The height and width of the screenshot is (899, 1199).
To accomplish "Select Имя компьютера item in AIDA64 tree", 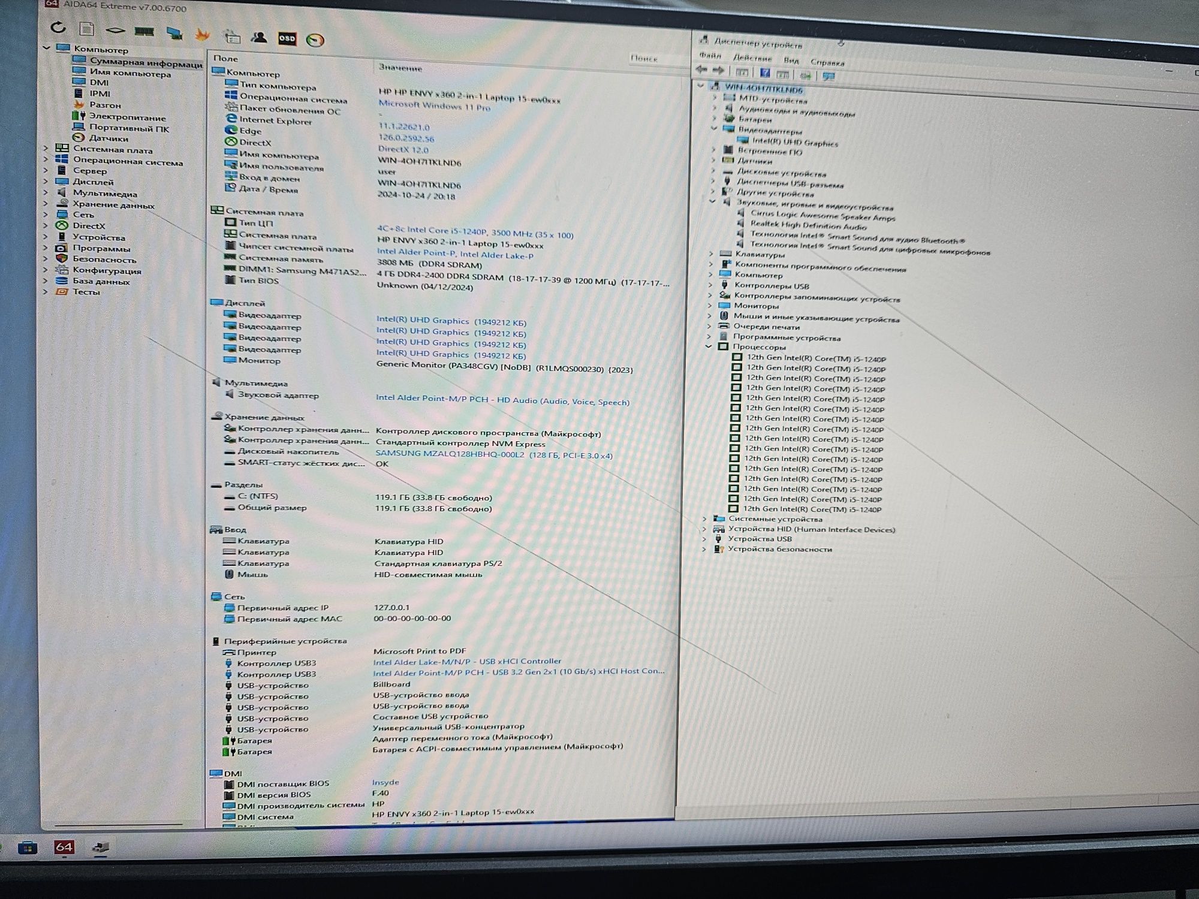I will coord(123,73).
